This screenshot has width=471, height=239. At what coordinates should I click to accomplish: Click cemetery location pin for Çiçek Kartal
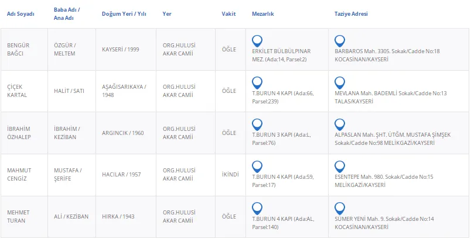(257, 82)
